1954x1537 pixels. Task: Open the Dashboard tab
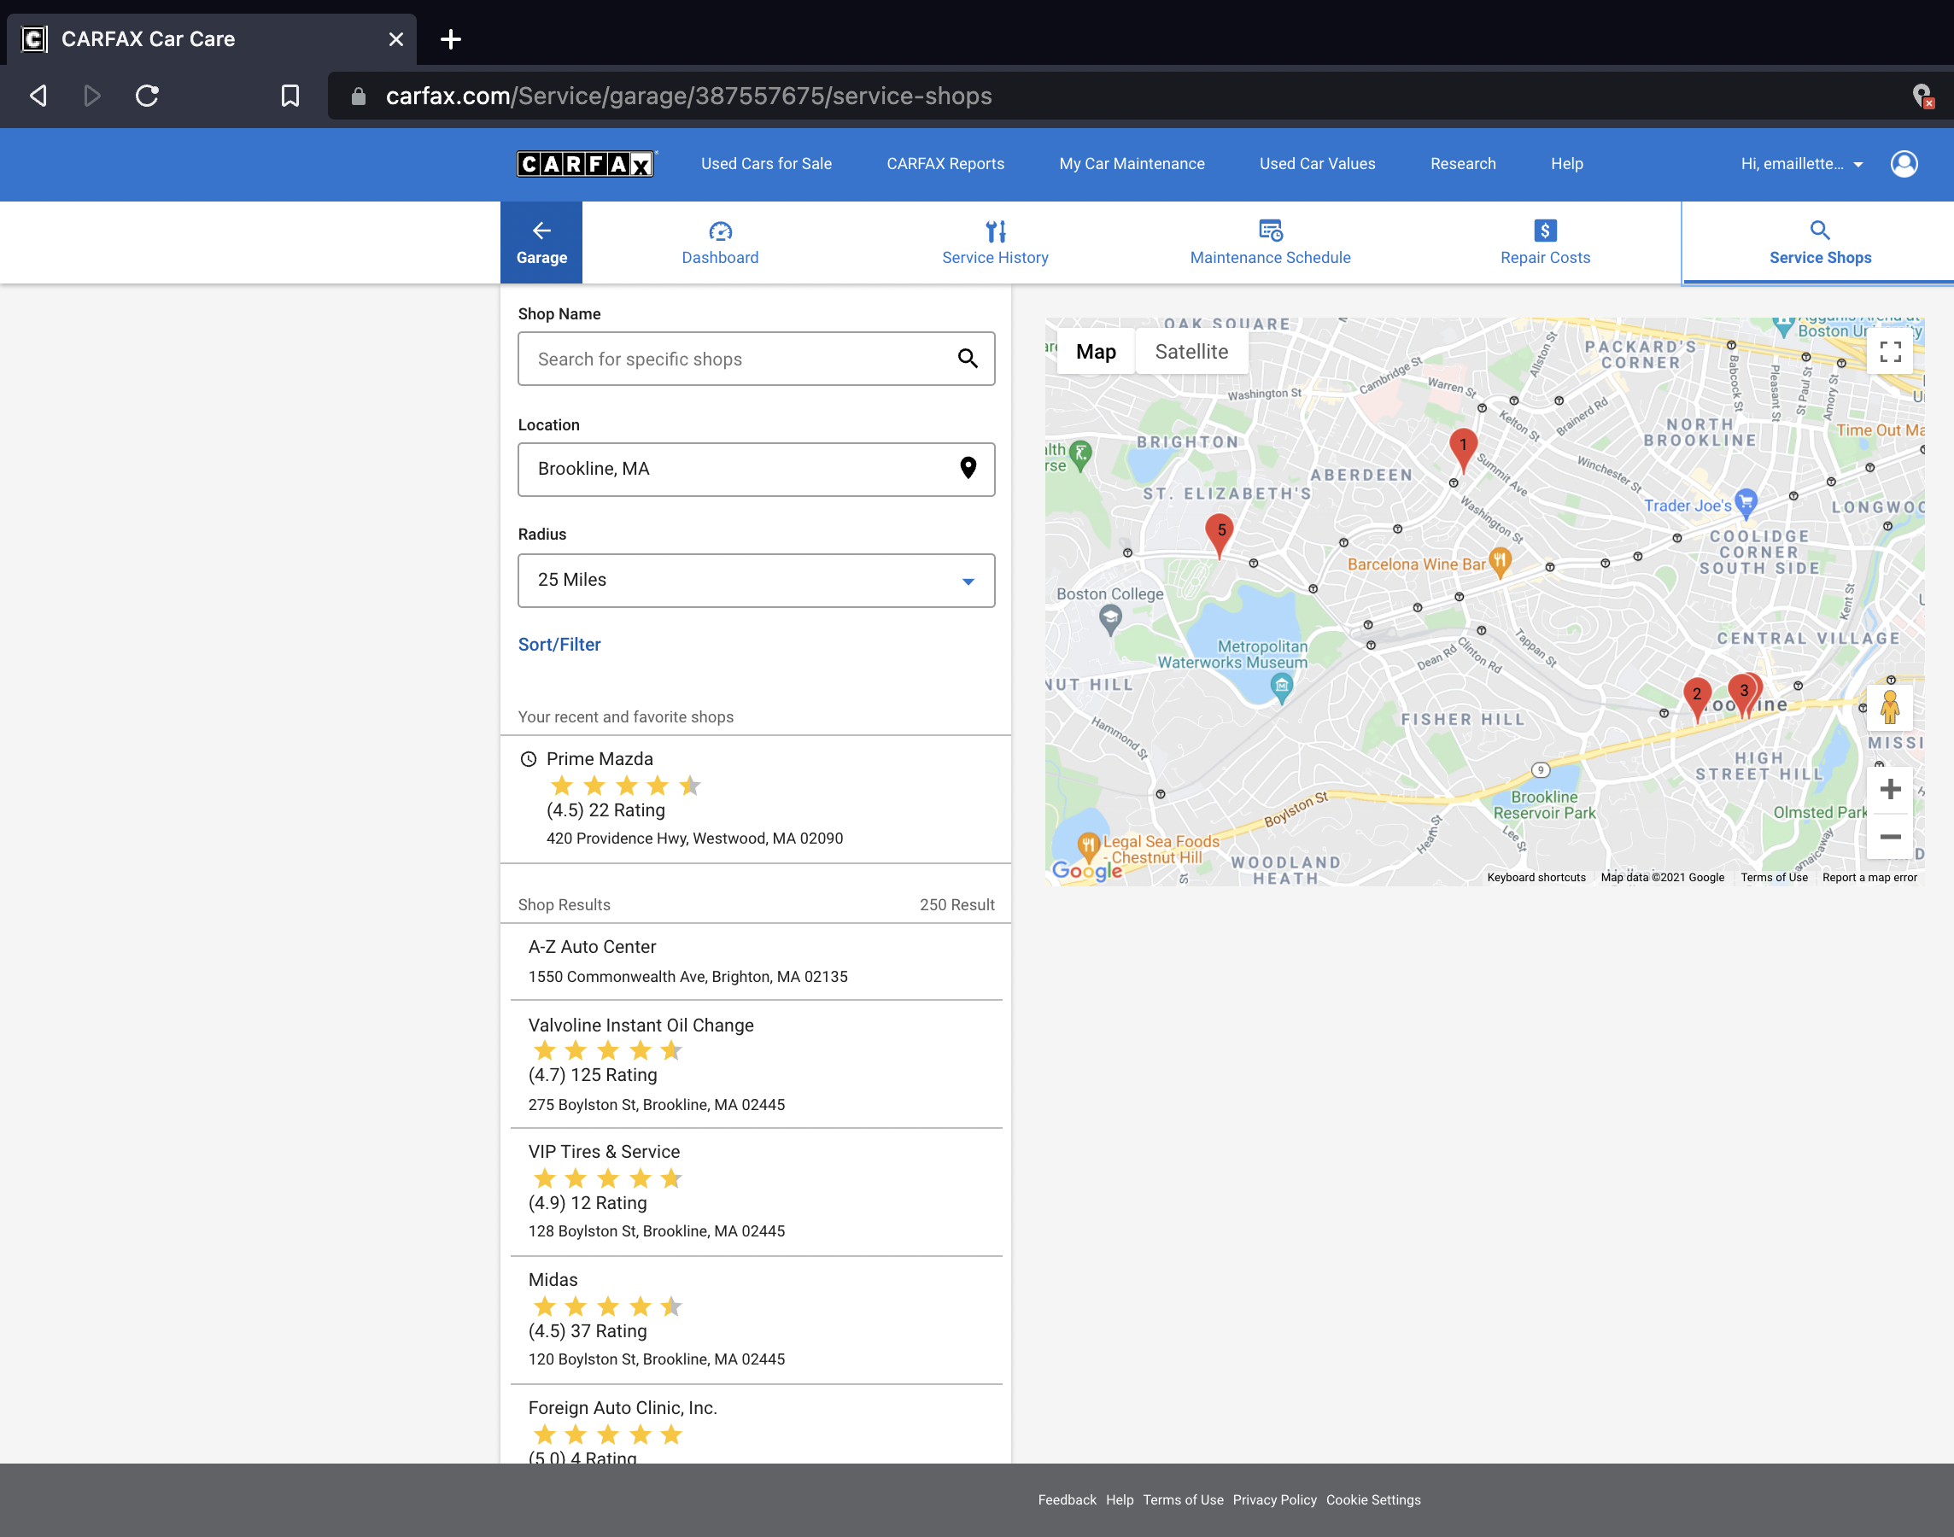click(720, 242)
